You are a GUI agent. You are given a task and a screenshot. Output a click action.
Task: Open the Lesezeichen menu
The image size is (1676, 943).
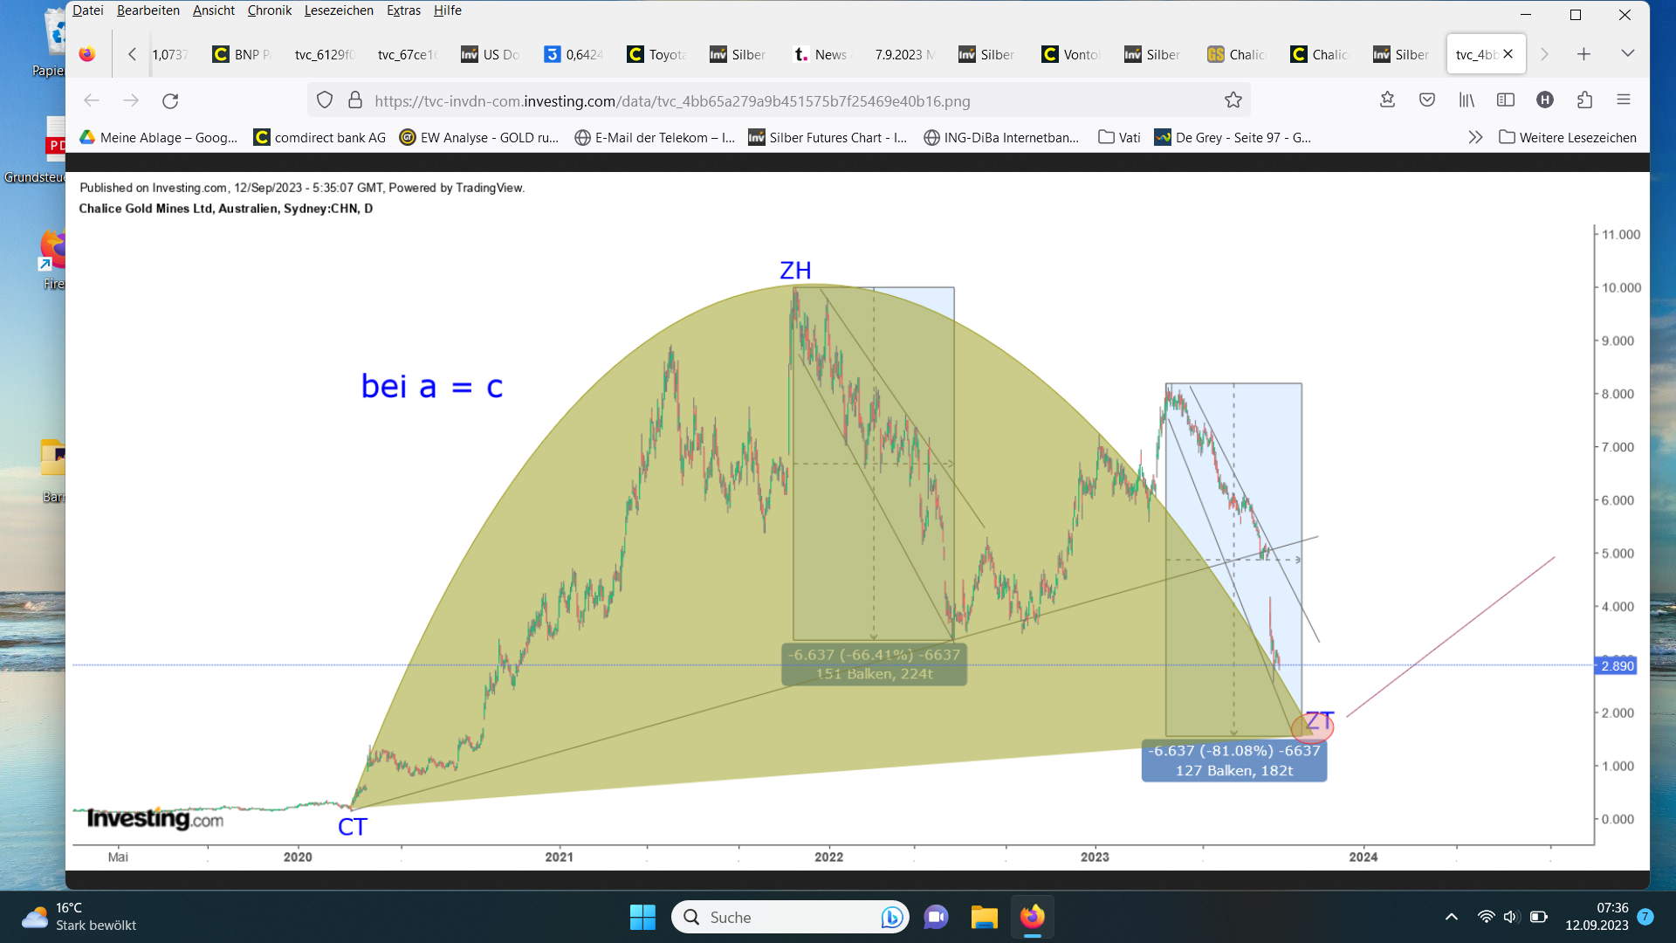click(338, 10)
